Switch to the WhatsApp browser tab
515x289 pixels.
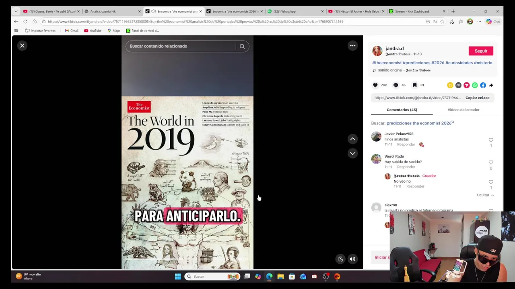(295, 11)
